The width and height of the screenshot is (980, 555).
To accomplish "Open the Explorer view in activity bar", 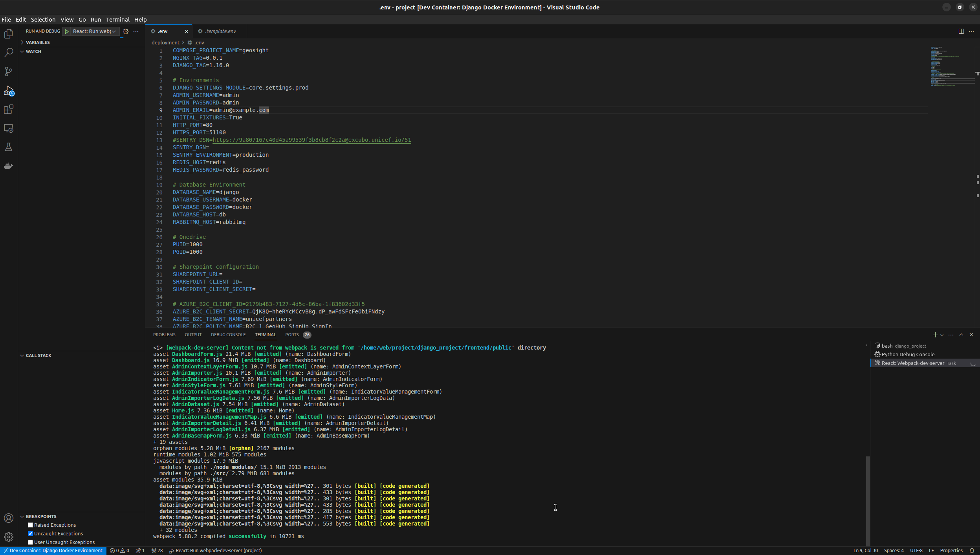I will 9,34.
